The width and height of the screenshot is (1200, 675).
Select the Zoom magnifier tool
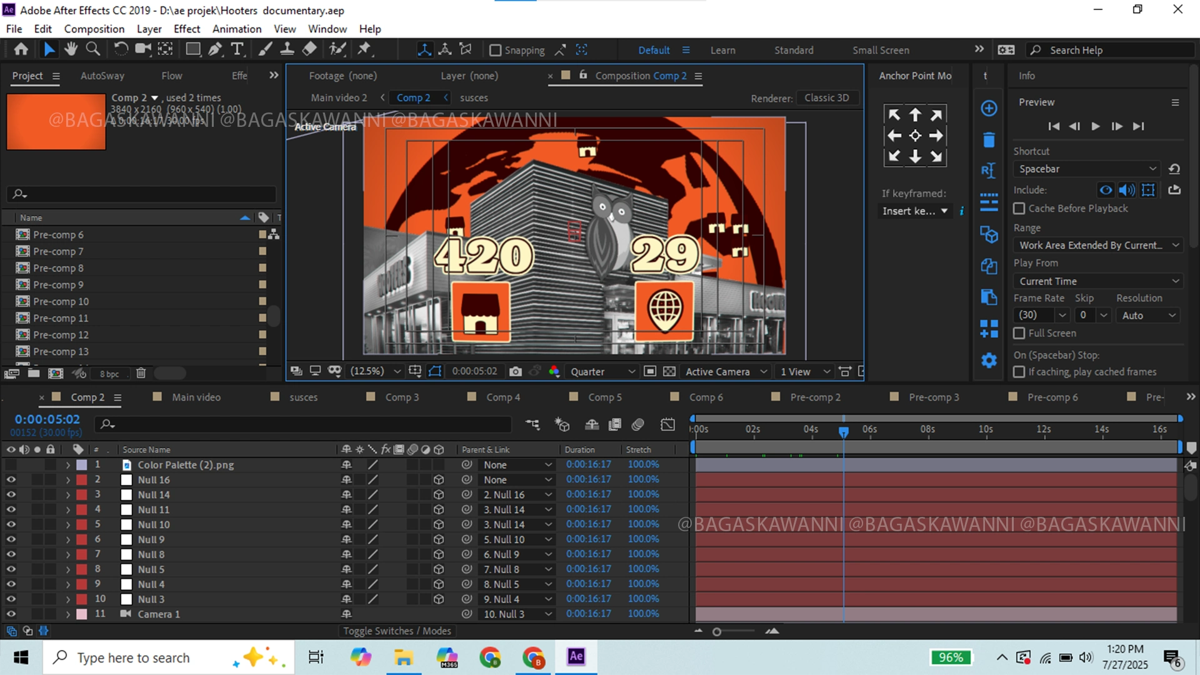tap(93, 49)
